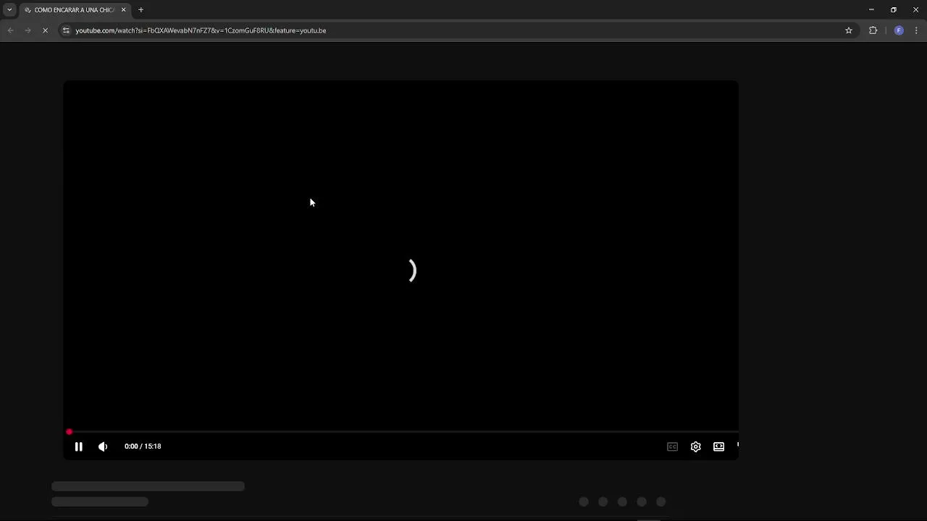Mute the video with the speaker icon
927x521 pixels.
click(x=103, y=446)
